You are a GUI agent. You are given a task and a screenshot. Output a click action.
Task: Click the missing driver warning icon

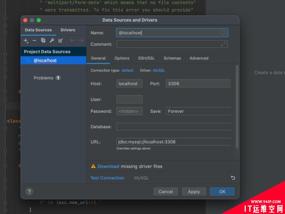[x=93, y=166]
